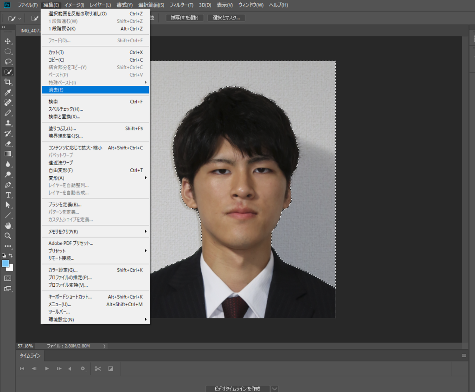The height and width of the screenshot is (392, 475).
Task: Switch to the タイムライン panel tab
Action: pos(30,356)
